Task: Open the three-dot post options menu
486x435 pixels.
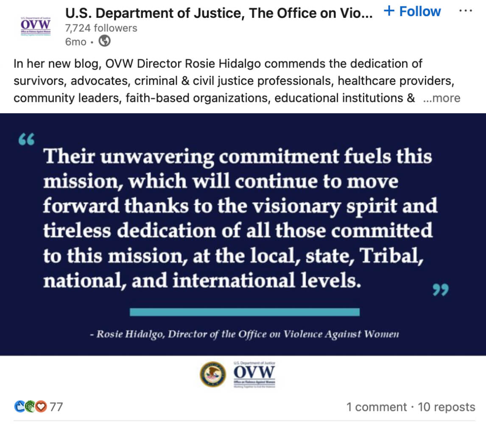Action: (x=466, y=11)
